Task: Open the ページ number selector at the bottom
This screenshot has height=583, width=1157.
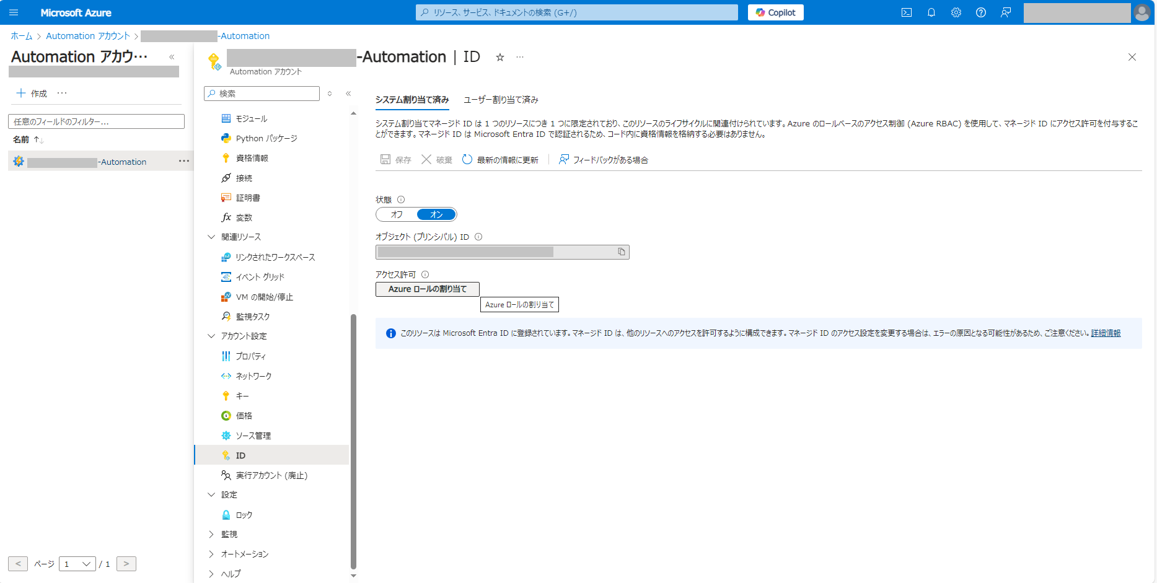Action: point(77,563)
